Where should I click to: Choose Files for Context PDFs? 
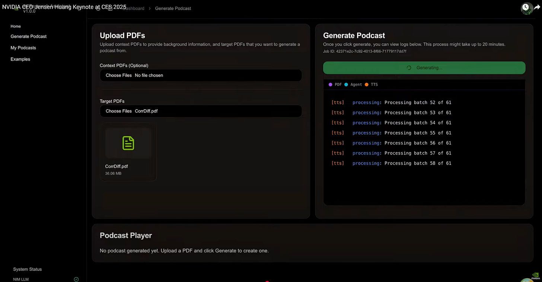point(119,75)
